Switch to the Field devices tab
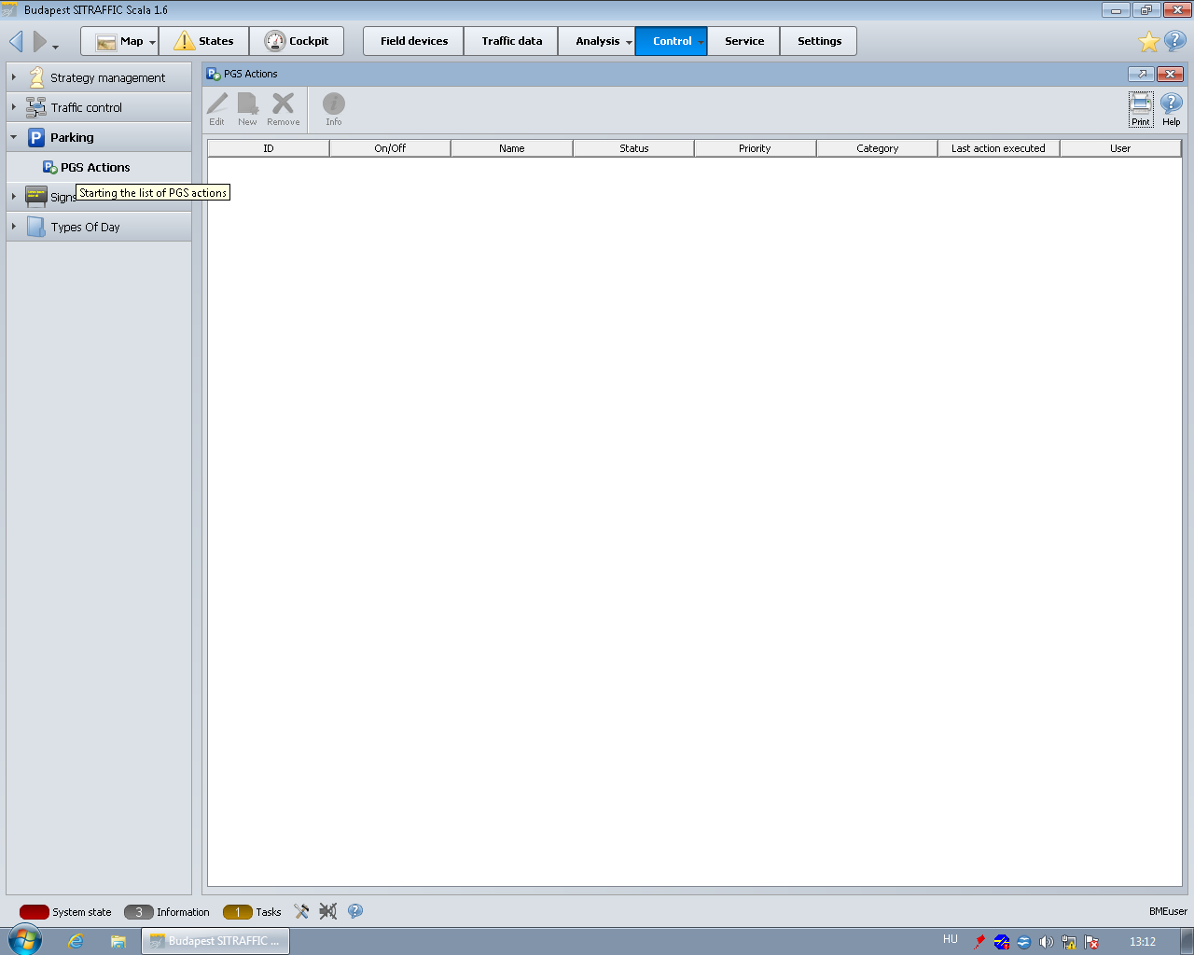This screenshot has height=955, width=1194. (413, 41)
